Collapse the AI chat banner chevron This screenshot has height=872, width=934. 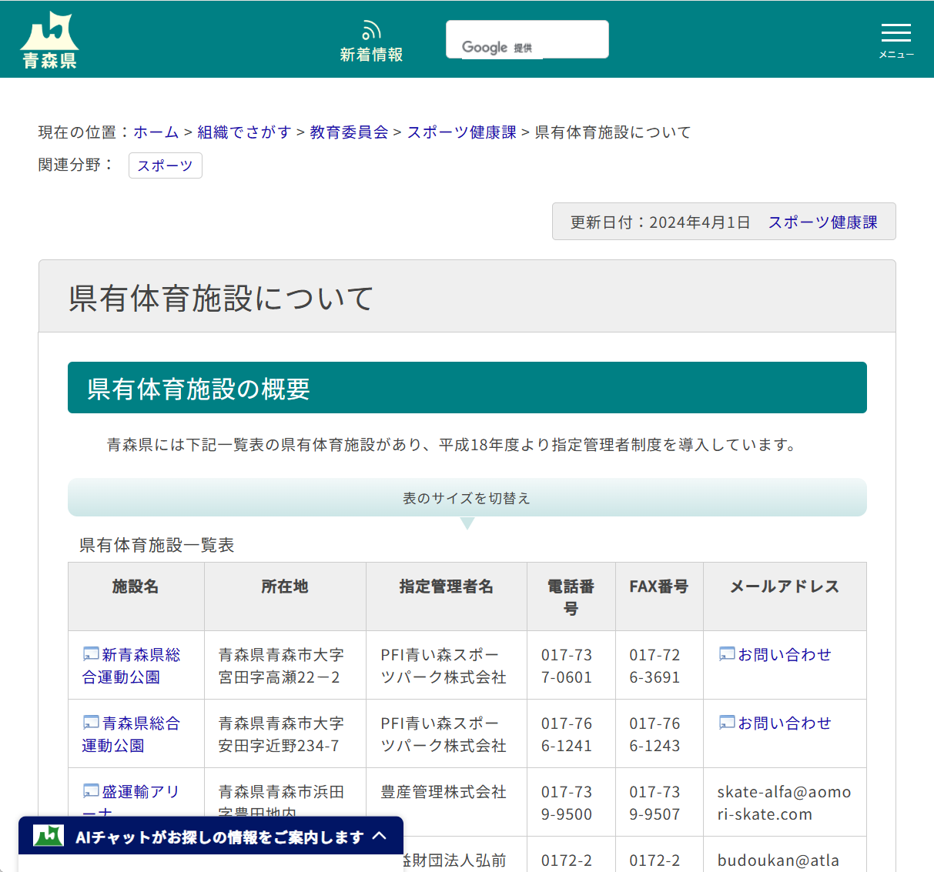pos(380,836)
